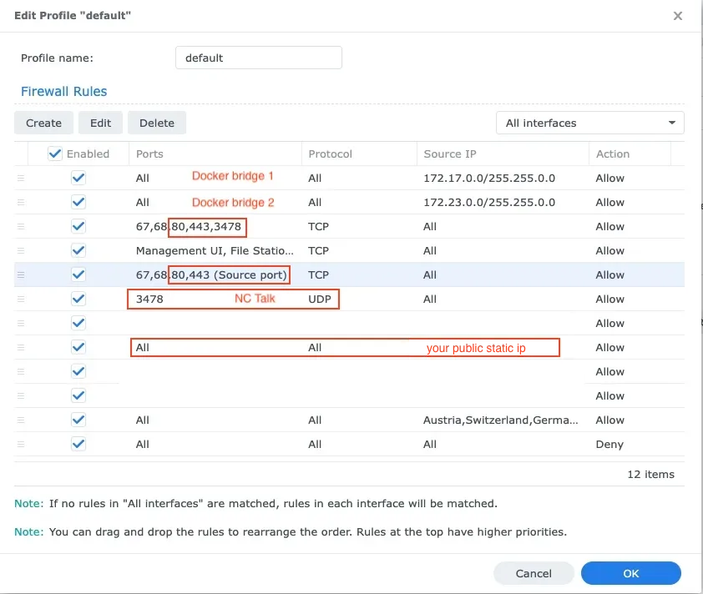
Task: Select the 172.23.0.0/255.255.0.0 source IP cell
Action: (489, 203)
